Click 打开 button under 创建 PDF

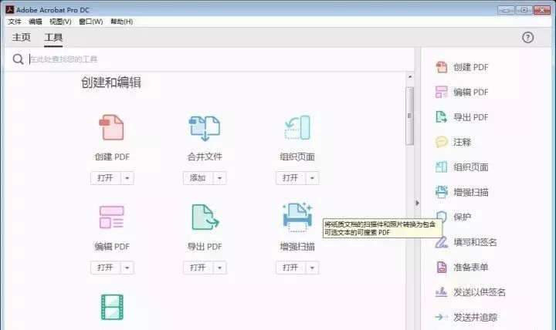[x=106, y=178]
